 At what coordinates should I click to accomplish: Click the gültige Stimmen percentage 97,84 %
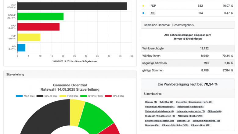pos(228,71)
